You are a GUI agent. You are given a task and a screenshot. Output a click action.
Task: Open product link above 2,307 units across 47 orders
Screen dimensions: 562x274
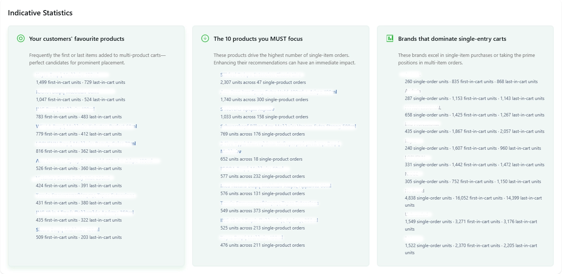(x=262, y=75)
